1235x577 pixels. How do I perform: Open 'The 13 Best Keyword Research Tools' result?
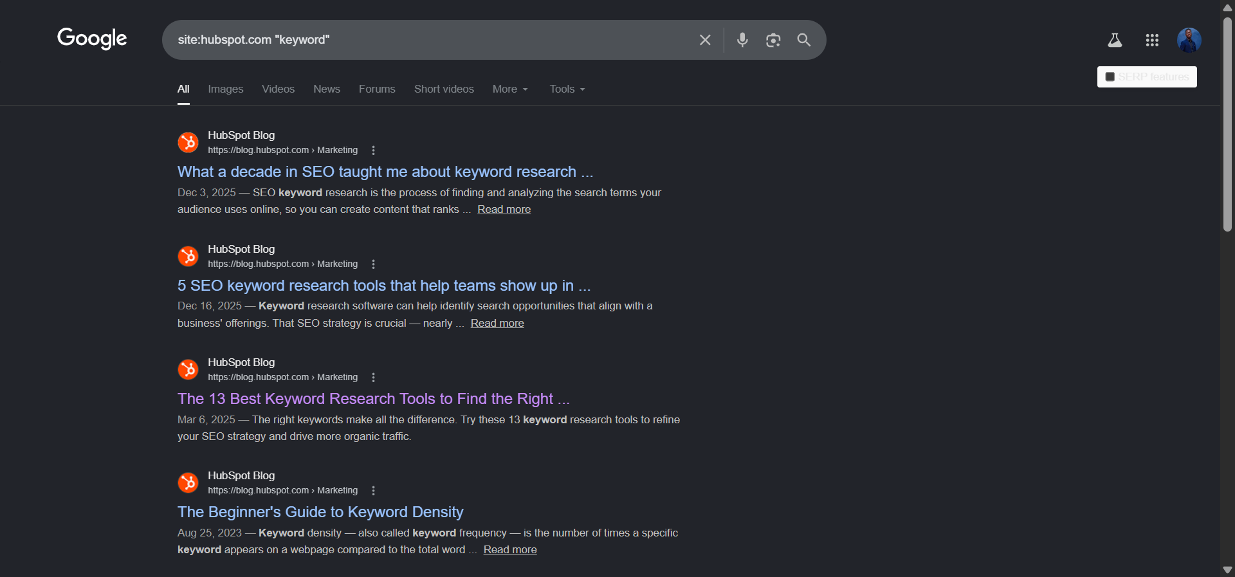374,399
